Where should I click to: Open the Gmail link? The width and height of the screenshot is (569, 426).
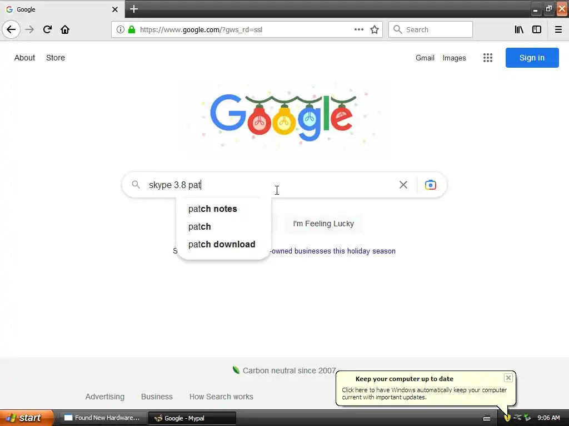(x=425, y=58)
